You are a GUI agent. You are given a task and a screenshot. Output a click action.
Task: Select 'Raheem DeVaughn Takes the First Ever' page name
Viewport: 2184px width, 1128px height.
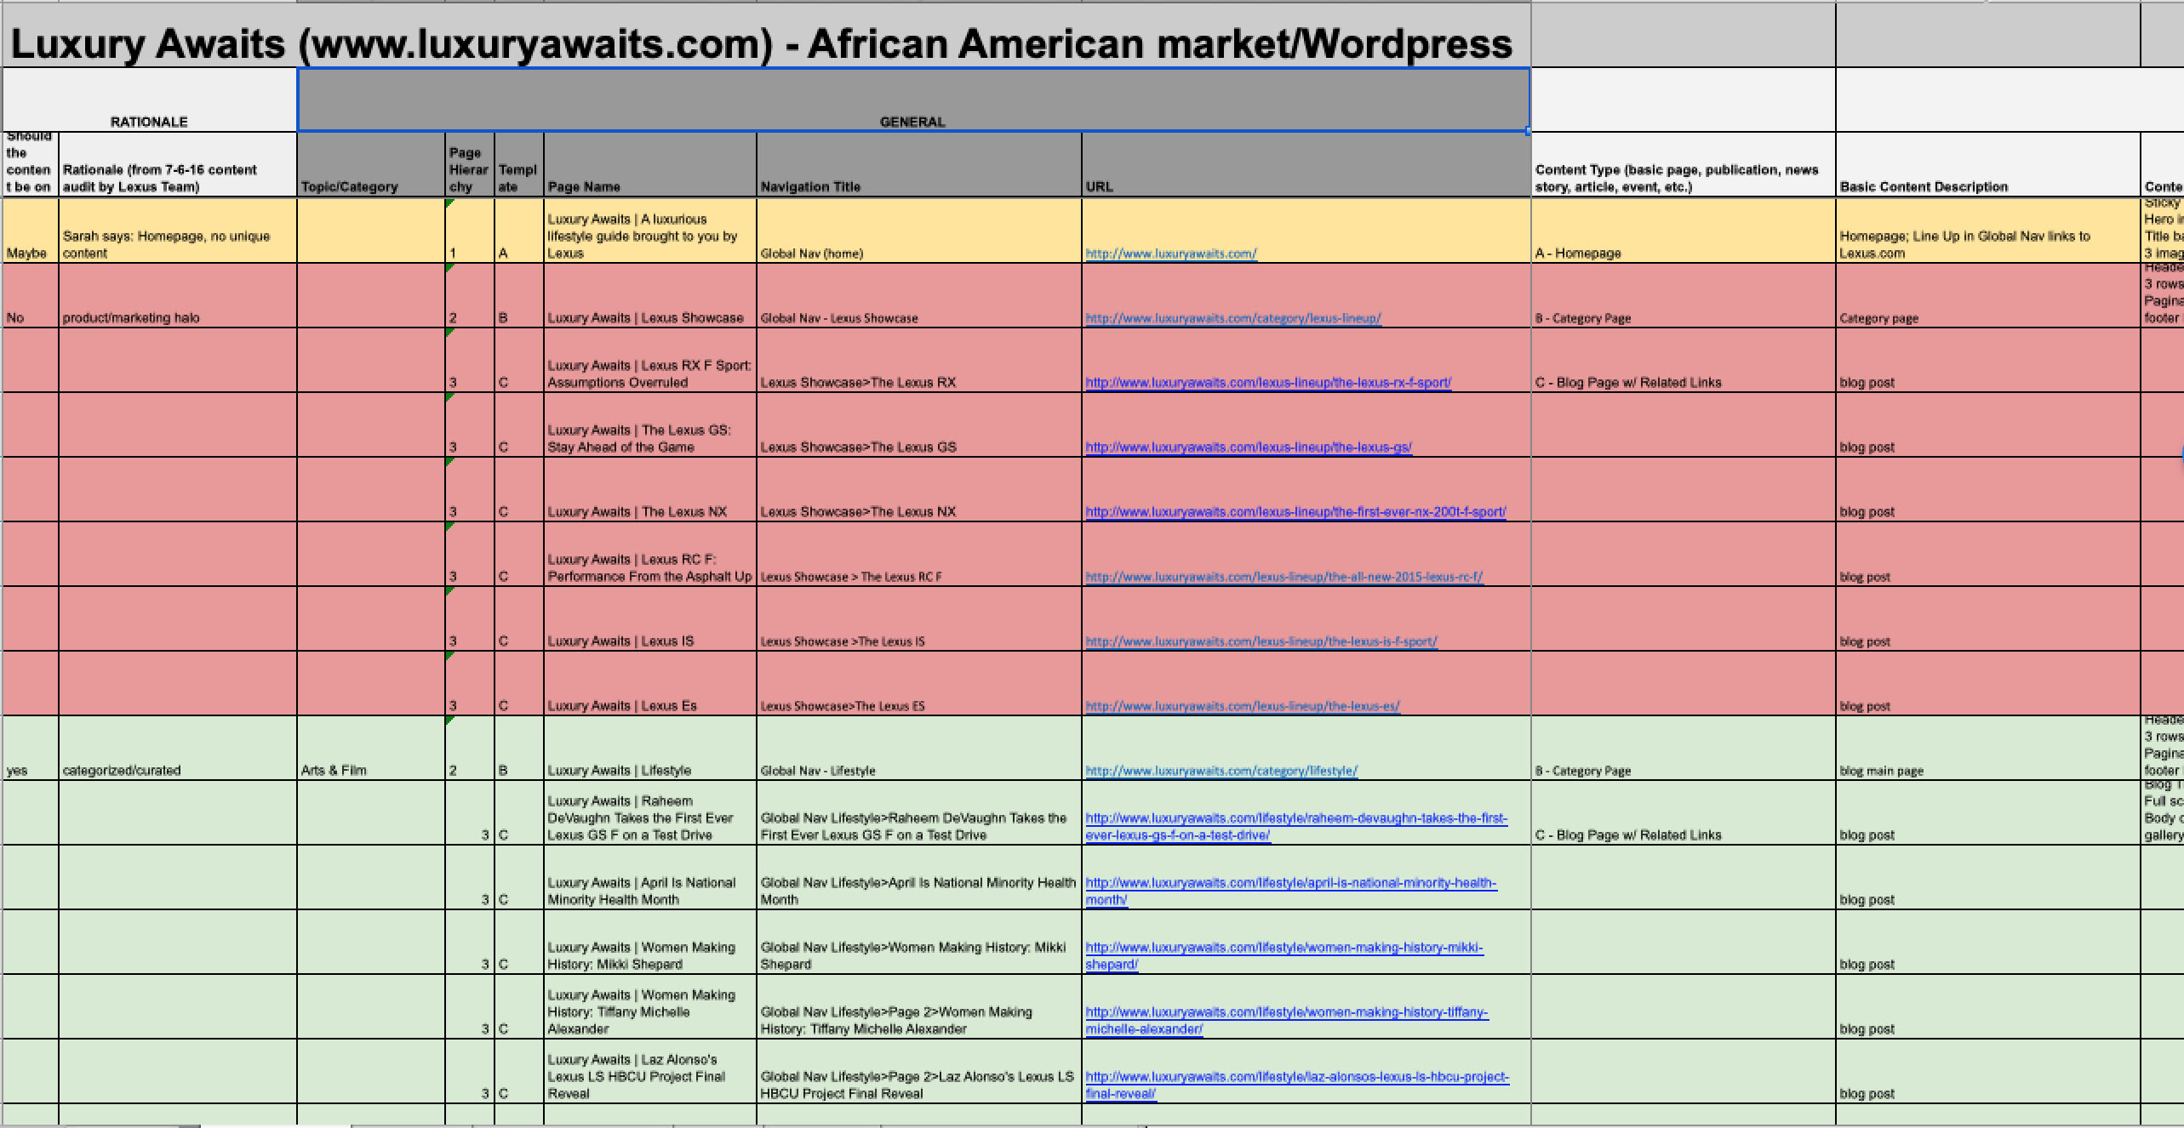[650, 812]
